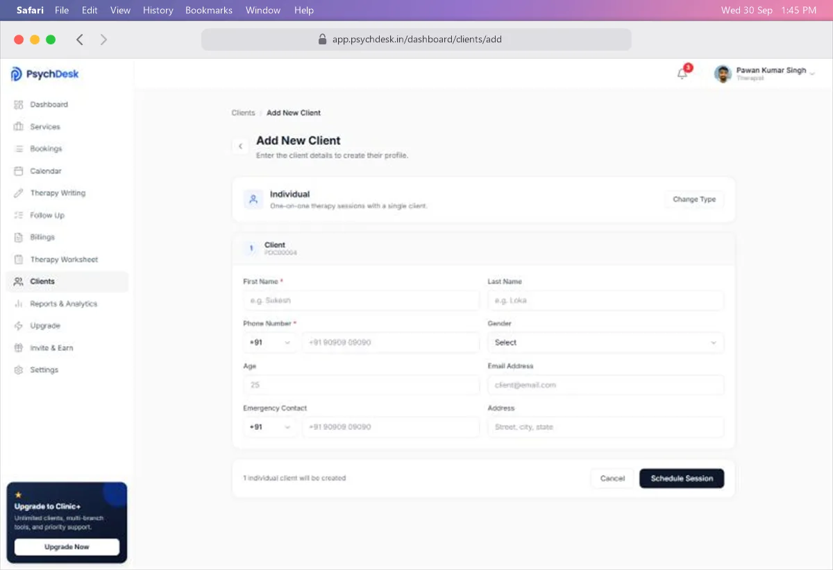Click the Schedule Session button
Viewport: 833px width, 570px height.
tap(682, 478)
